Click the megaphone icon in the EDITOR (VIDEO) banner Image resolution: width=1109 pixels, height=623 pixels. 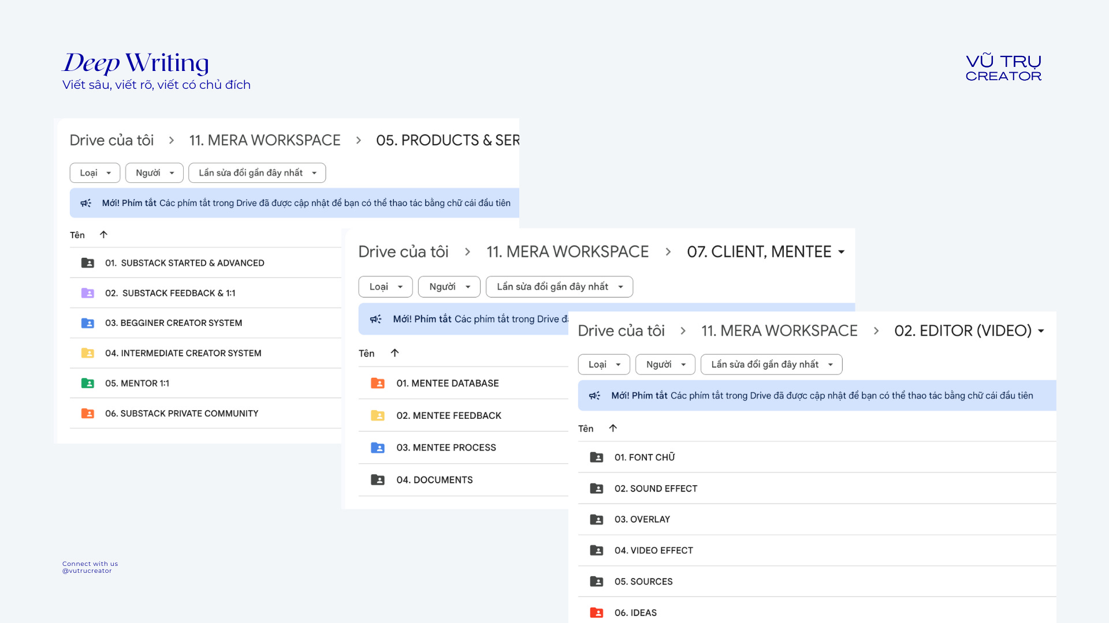594,396
